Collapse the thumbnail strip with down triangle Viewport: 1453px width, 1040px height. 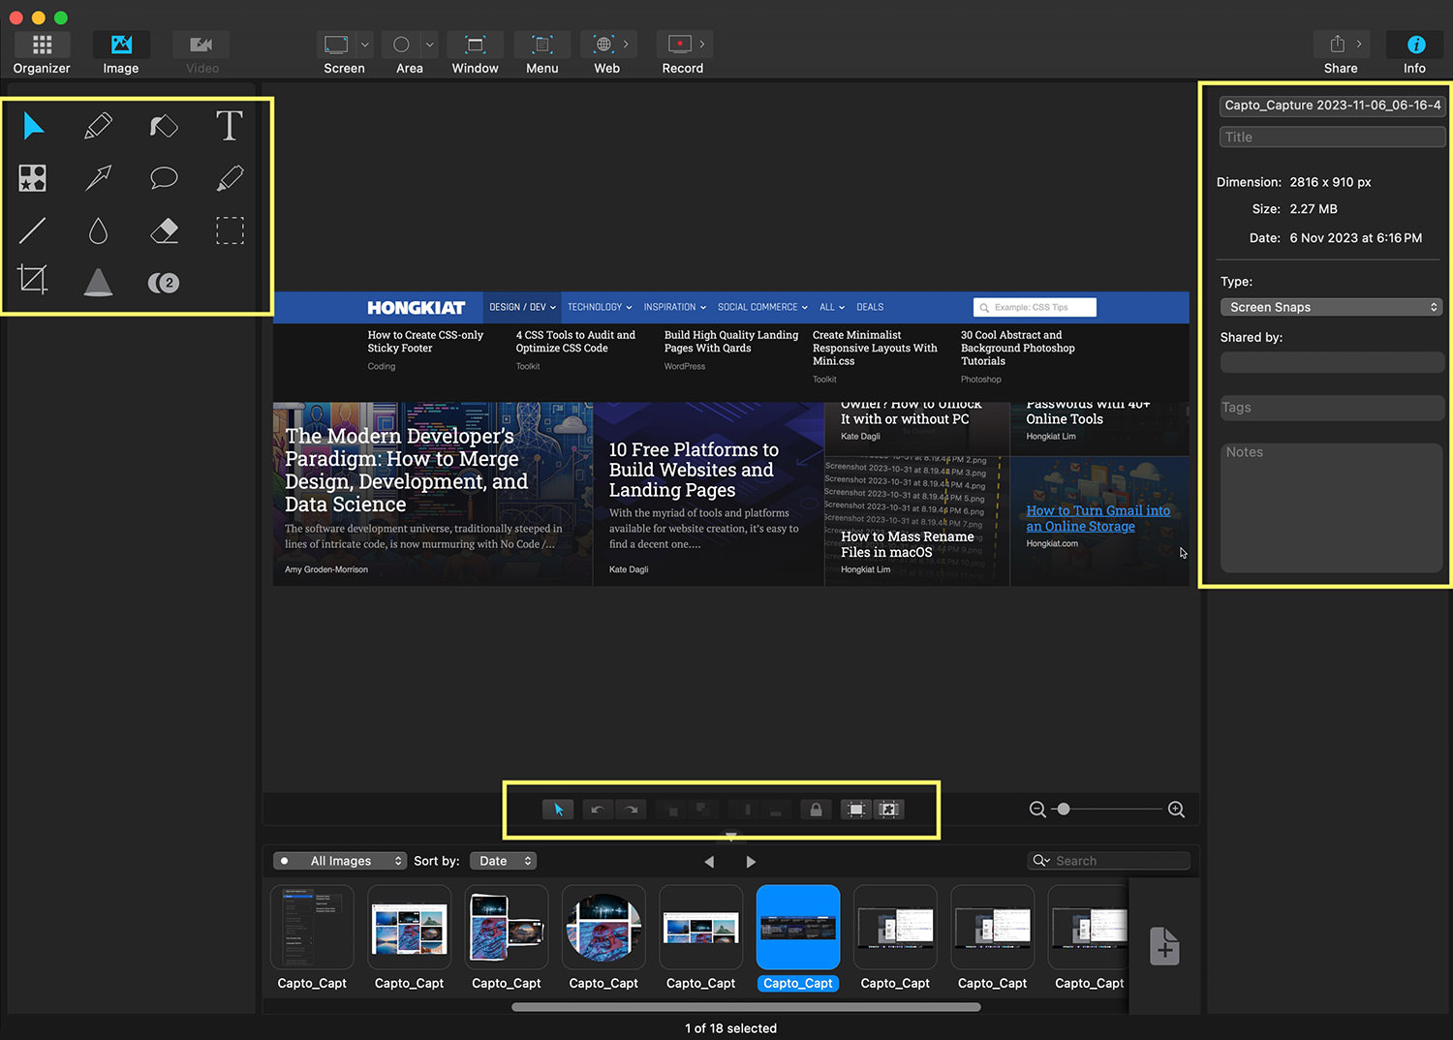[x=731, y=835]
